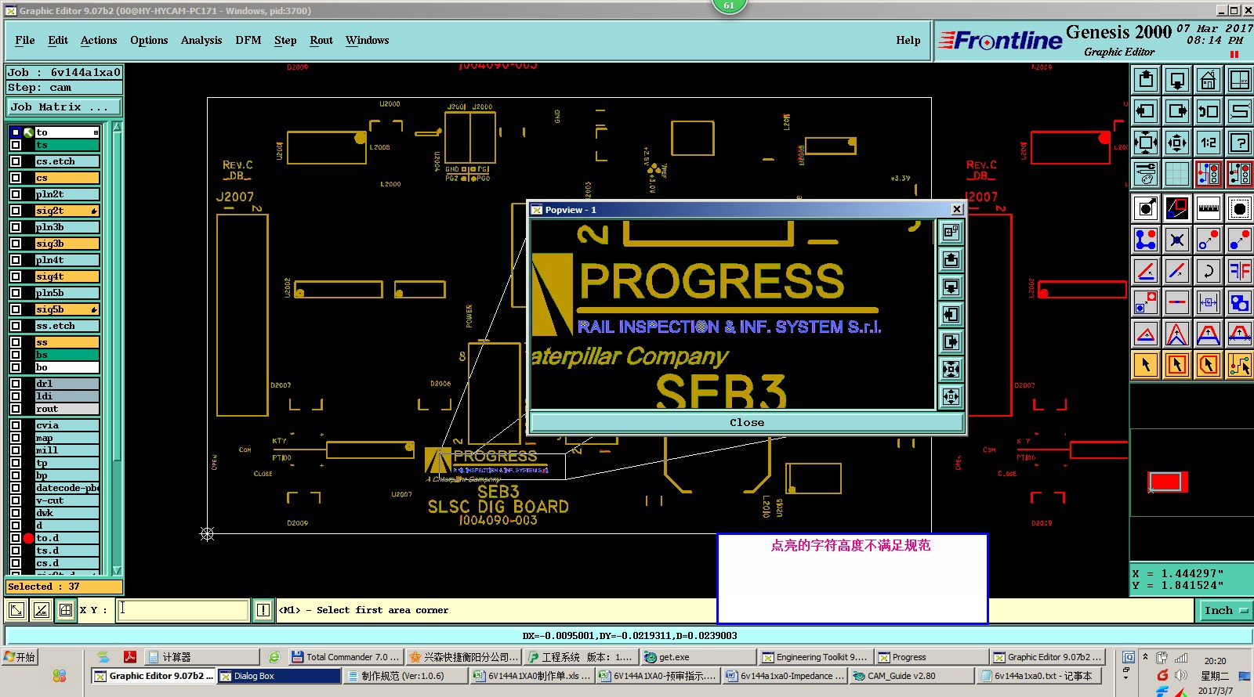Select the plain arrow pointer tool
1254x697 pixels.
pos(1146,365)
